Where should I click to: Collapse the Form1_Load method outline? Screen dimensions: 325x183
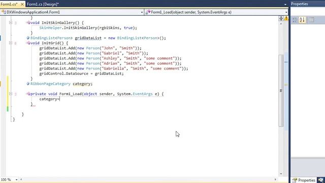11,94
